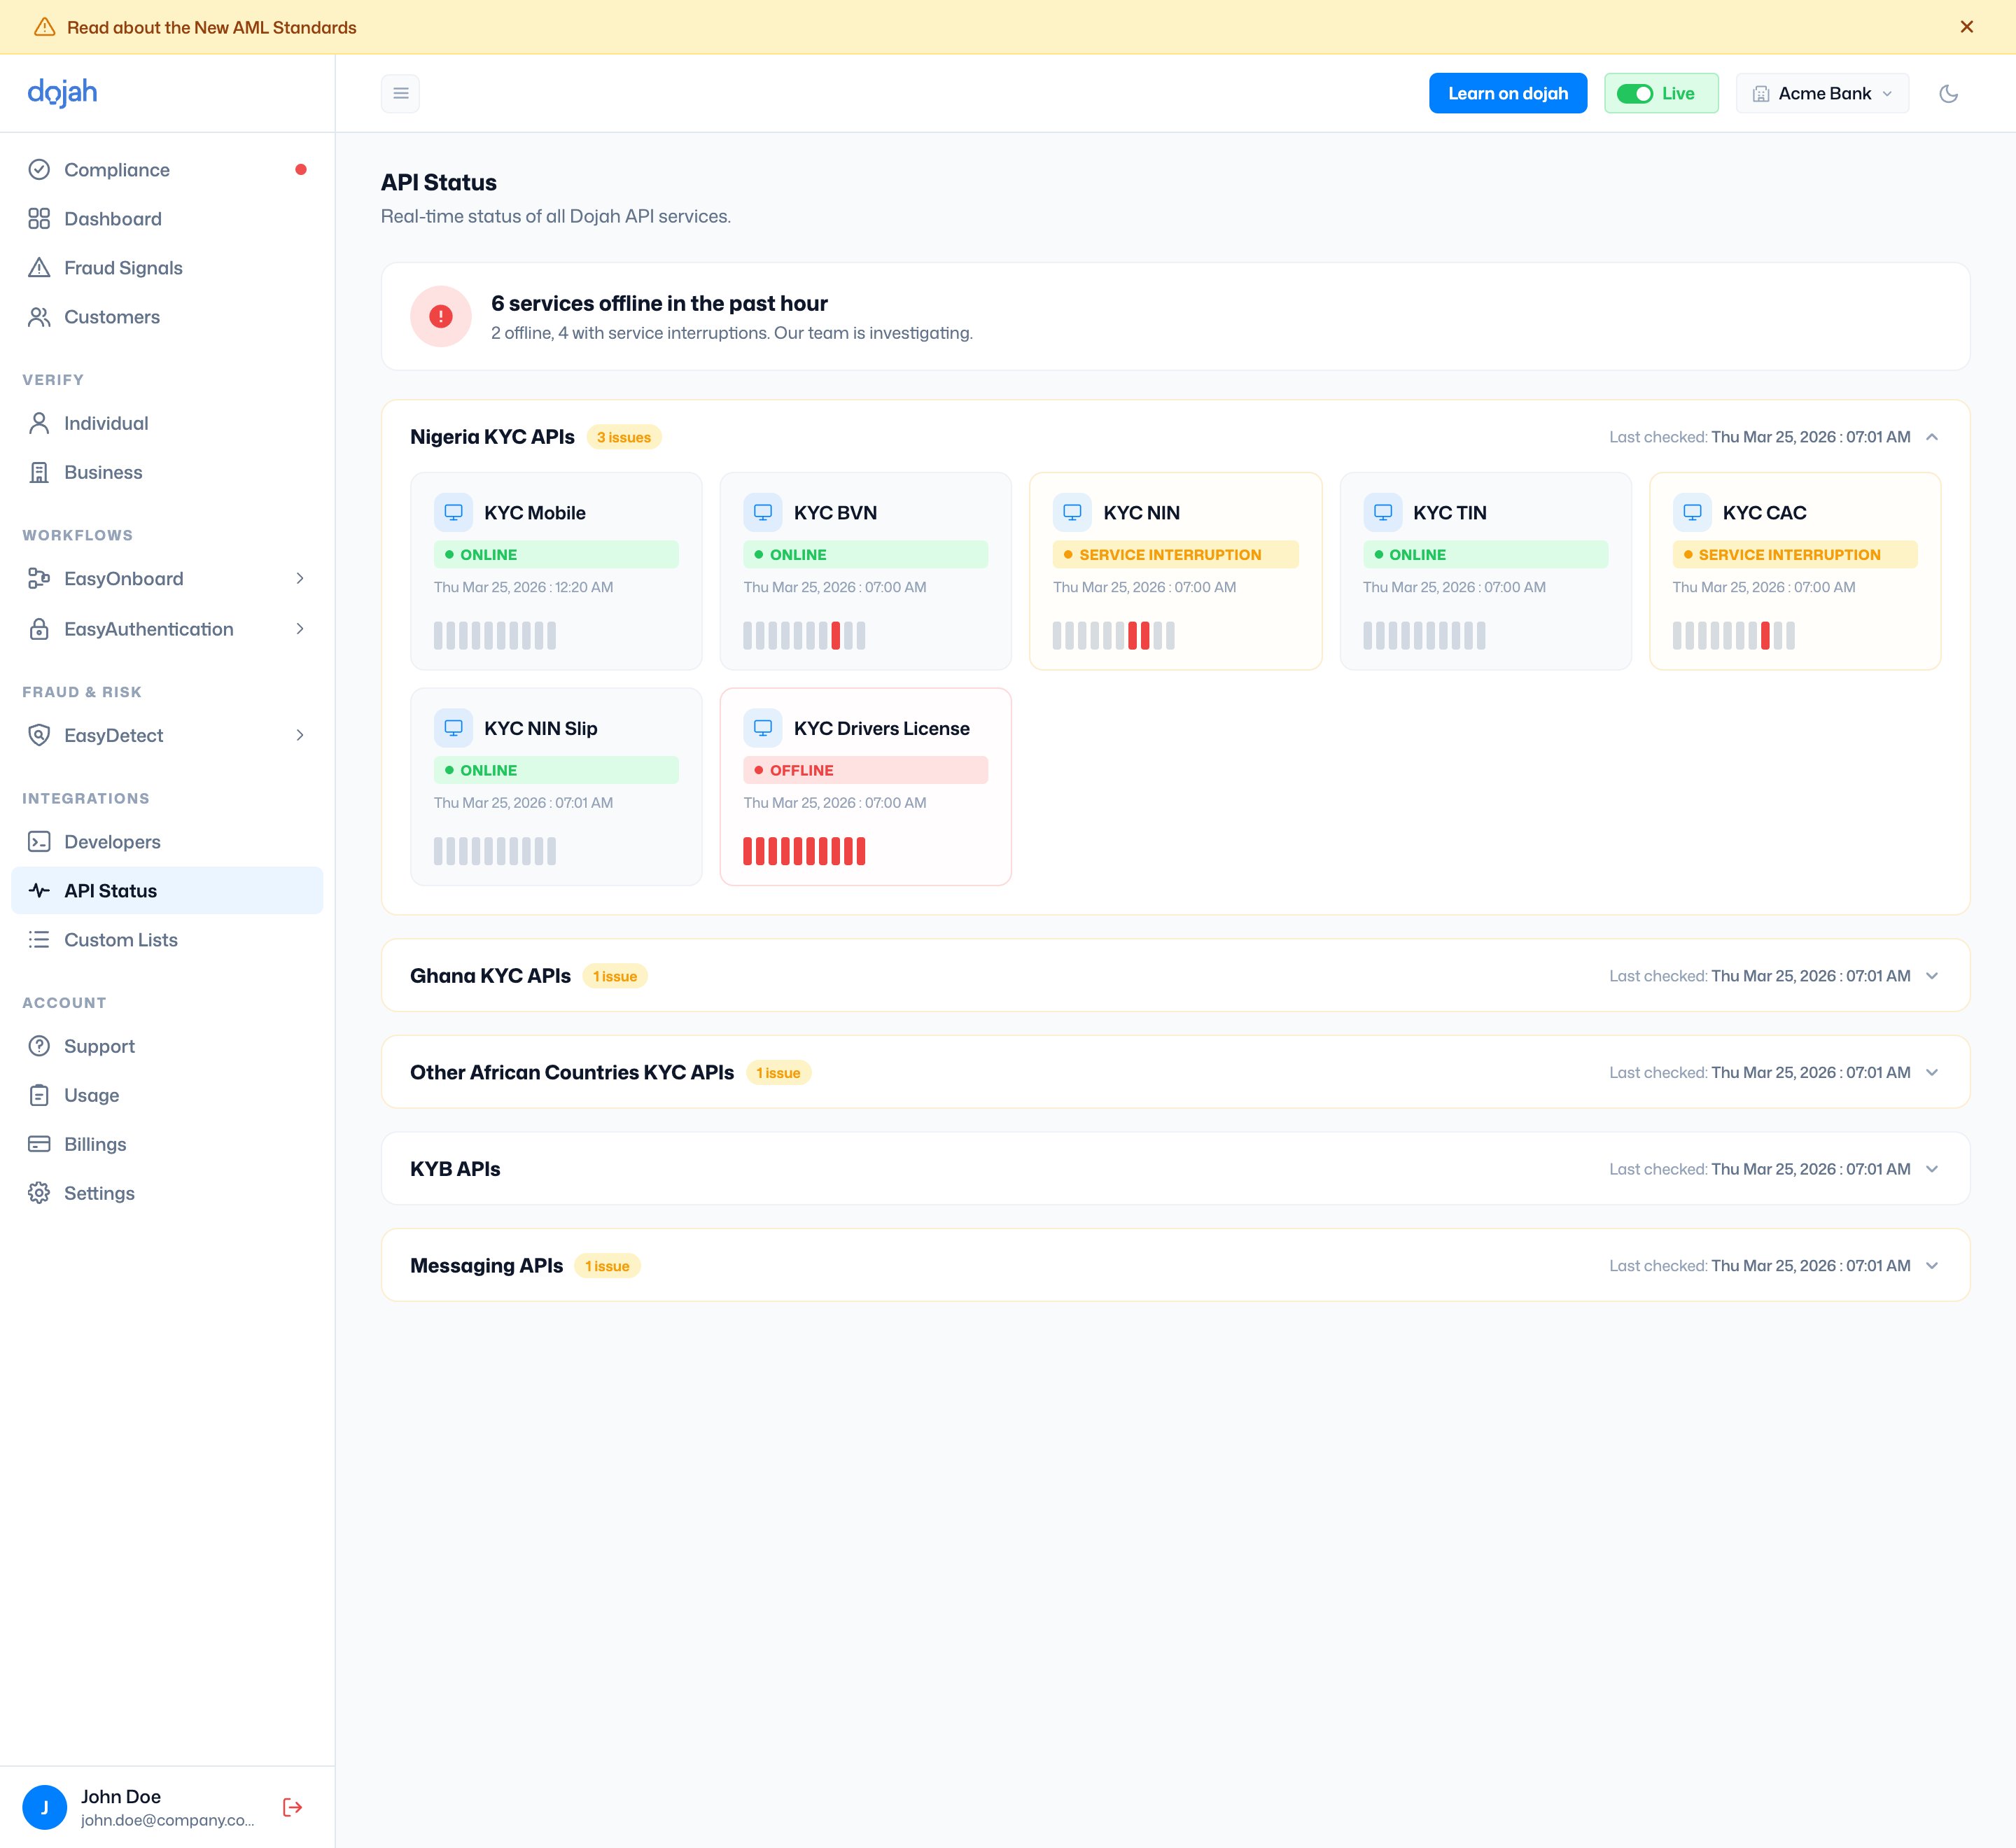This screenshot has height=1848, width=2016.
Task: Click the Fraud Signals warning triangle icon
Action: [x=39, y=268]
